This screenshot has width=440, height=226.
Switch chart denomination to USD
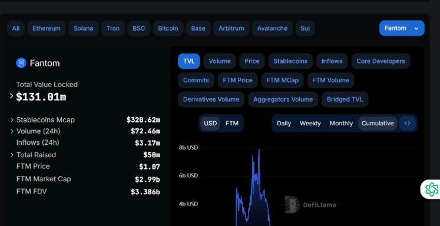tap(210, 124)
